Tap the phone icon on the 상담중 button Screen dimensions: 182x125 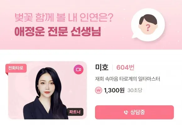126,112
